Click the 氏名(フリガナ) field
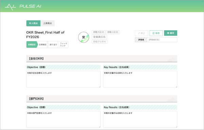 [100, 42]
